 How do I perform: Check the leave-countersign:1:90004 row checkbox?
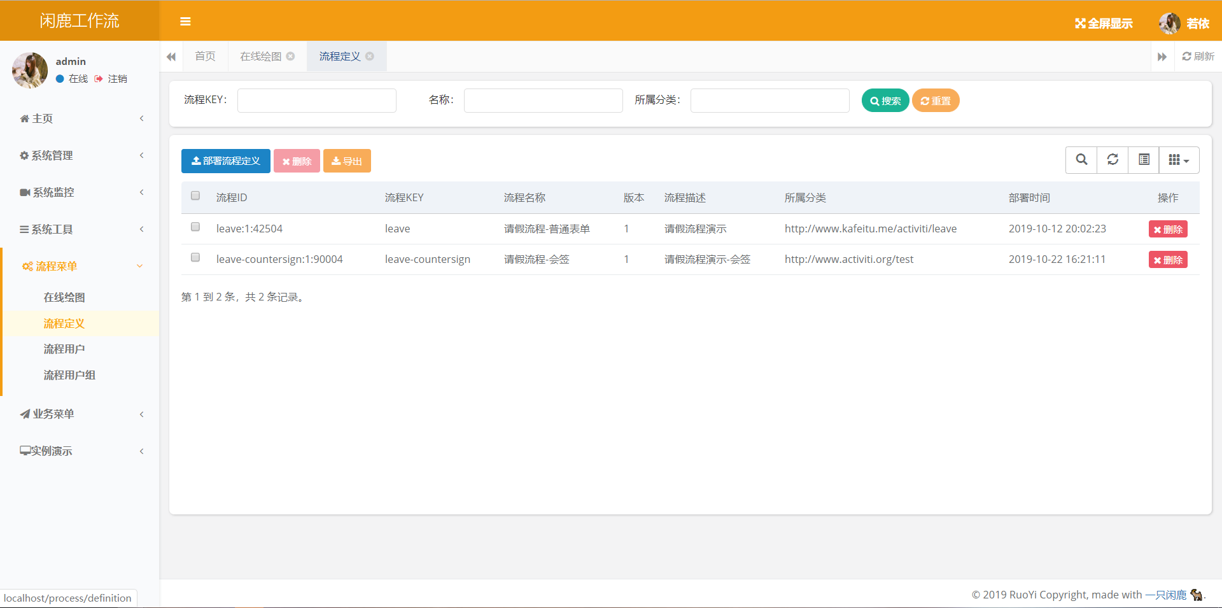tap(195, 257)
